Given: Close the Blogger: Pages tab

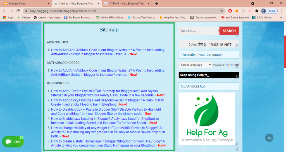Looking at the screenshot, I should 48,3.
